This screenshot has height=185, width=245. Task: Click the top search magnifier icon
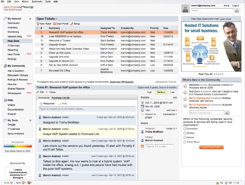tap(237, 10)
